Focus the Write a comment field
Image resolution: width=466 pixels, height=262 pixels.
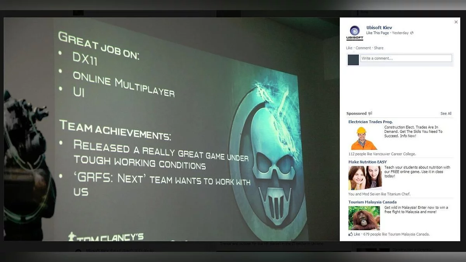pos(406,58)
